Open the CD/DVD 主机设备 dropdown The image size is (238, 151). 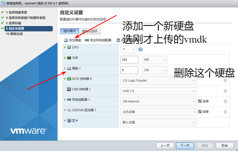point(158,112)
